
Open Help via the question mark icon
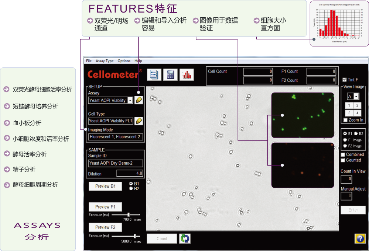point(360,238)
